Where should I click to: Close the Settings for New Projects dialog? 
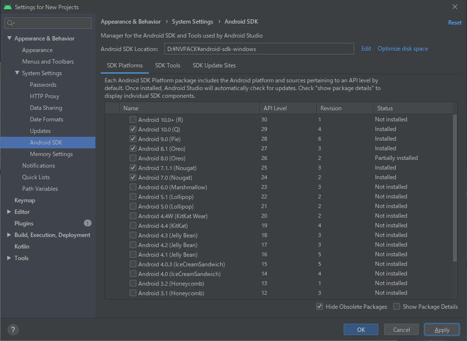click(455, 7)
